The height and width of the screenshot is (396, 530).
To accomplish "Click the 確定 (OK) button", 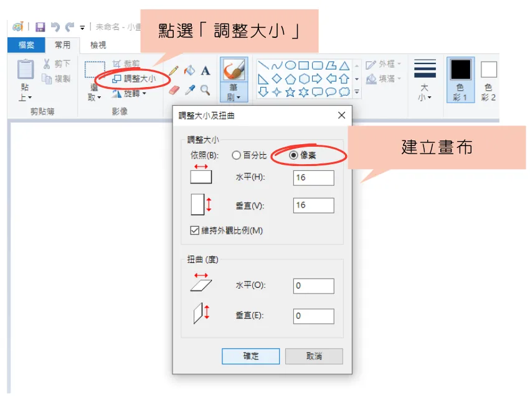I will 250,356.
